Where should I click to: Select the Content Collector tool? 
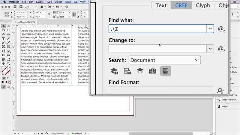point(4,34)
